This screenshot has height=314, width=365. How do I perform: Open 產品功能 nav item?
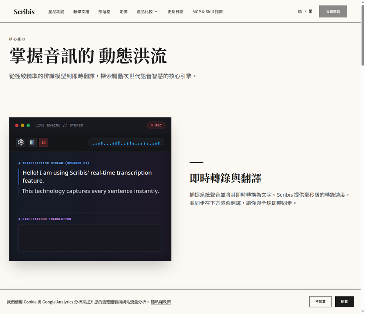coord(56,11)
